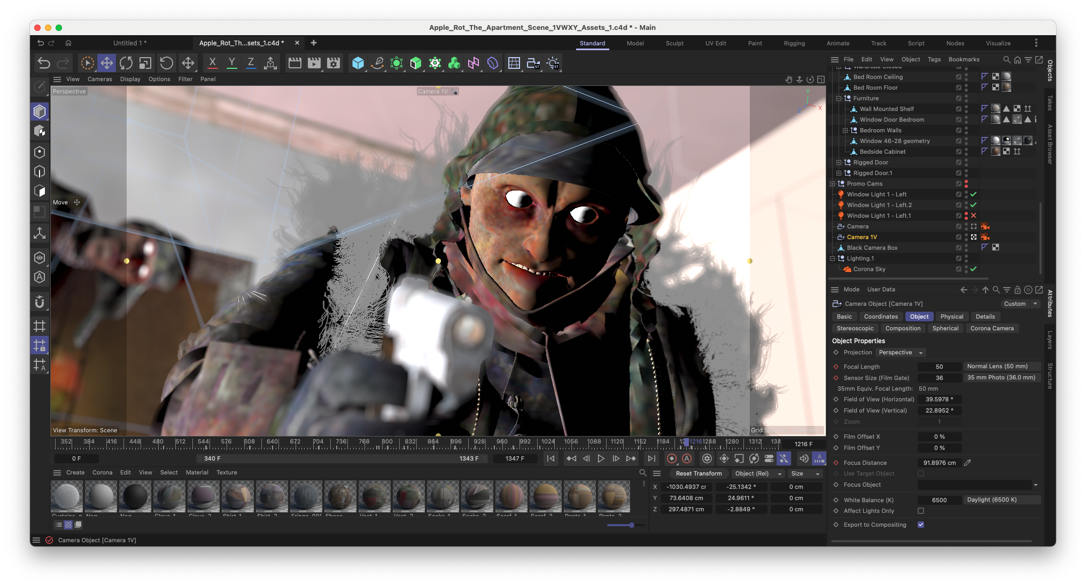Select the Move tool in toolbar
This screenshot has width=1086, height=586.
pos(107,63)
